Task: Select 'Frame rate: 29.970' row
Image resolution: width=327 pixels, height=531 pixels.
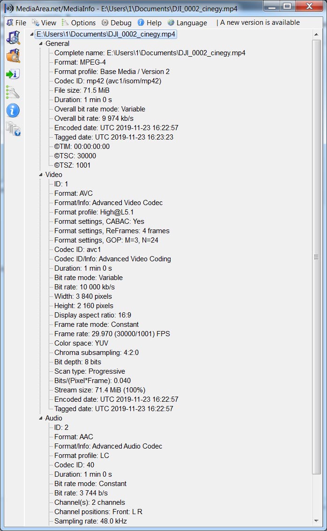Action: (x=112, y=334)
